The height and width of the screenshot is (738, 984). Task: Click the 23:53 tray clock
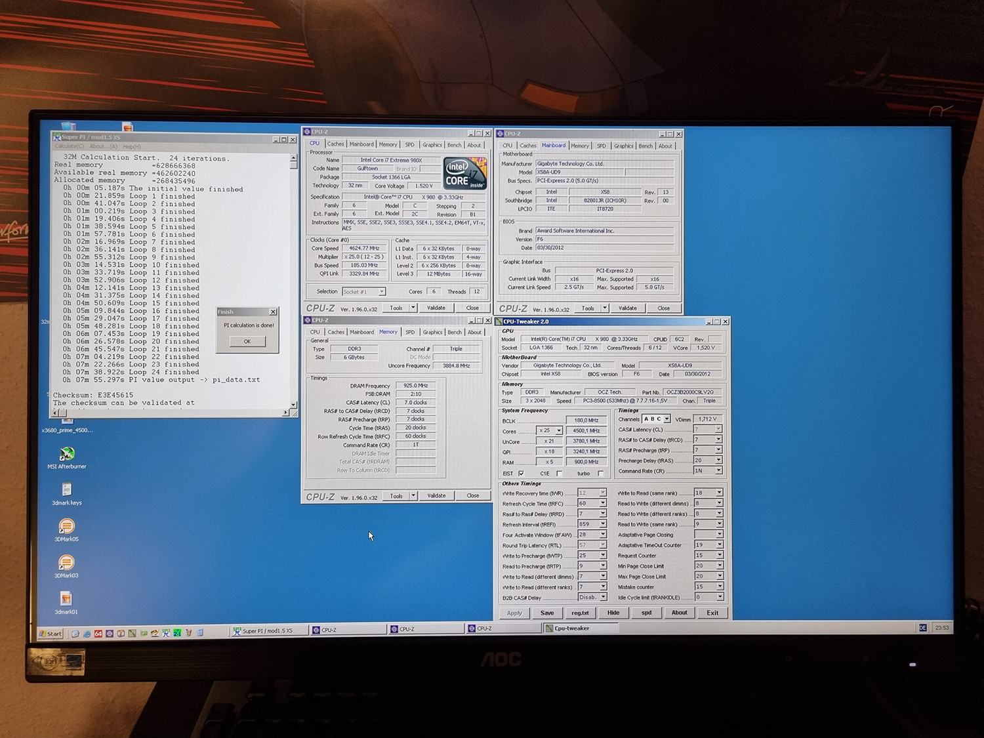942,628
